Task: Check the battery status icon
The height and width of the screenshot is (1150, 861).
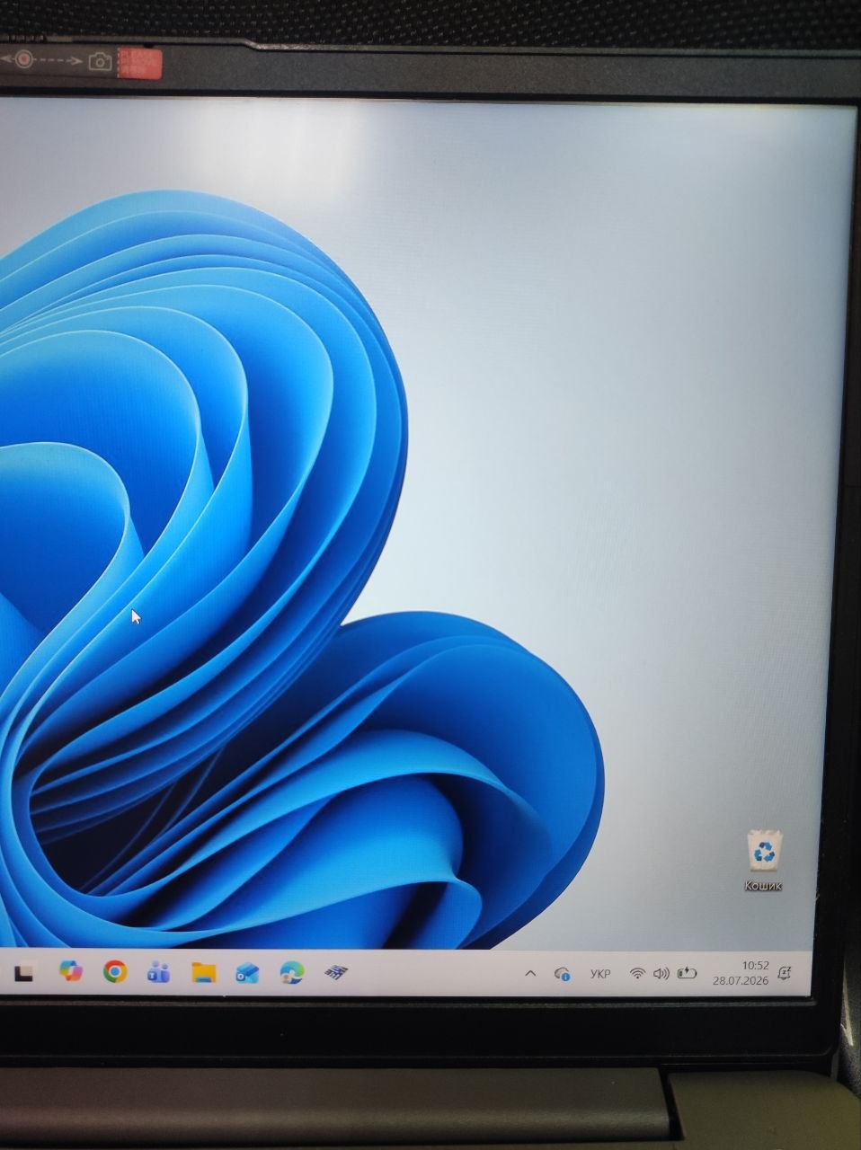Action: tap(687, 972)
